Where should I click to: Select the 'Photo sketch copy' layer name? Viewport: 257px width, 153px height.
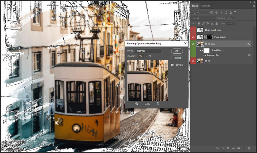[213, 30]
